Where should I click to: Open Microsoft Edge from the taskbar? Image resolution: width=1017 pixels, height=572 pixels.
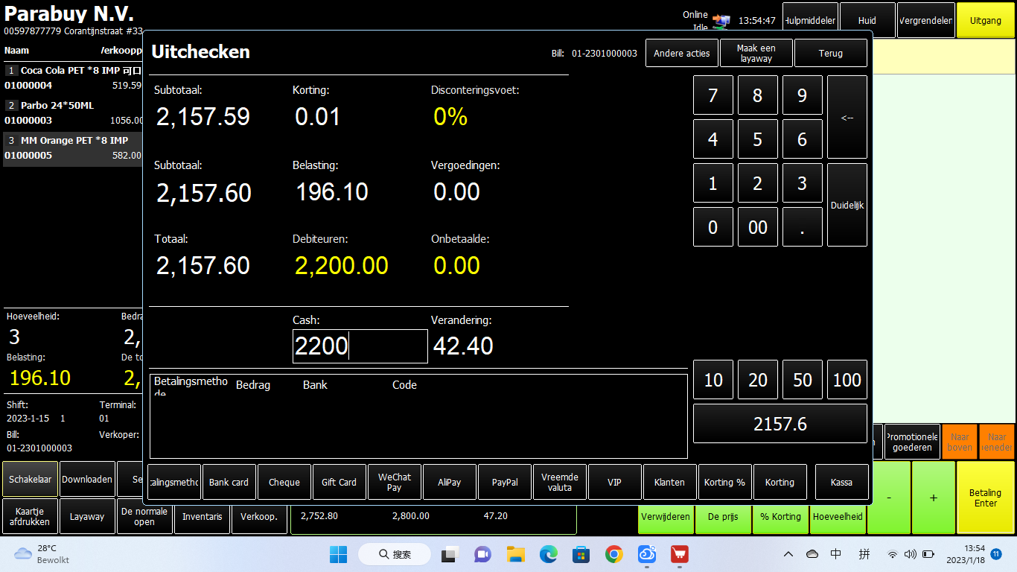[549, 554]
